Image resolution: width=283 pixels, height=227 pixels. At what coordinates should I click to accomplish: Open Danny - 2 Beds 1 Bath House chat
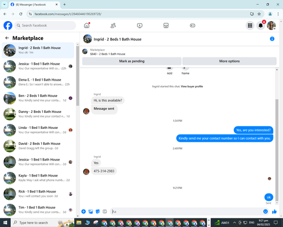pos(38,114)
